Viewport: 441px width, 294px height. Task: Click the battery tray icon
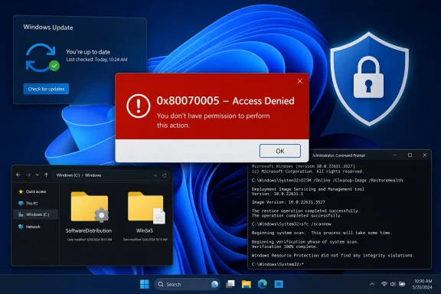(402, 284)
